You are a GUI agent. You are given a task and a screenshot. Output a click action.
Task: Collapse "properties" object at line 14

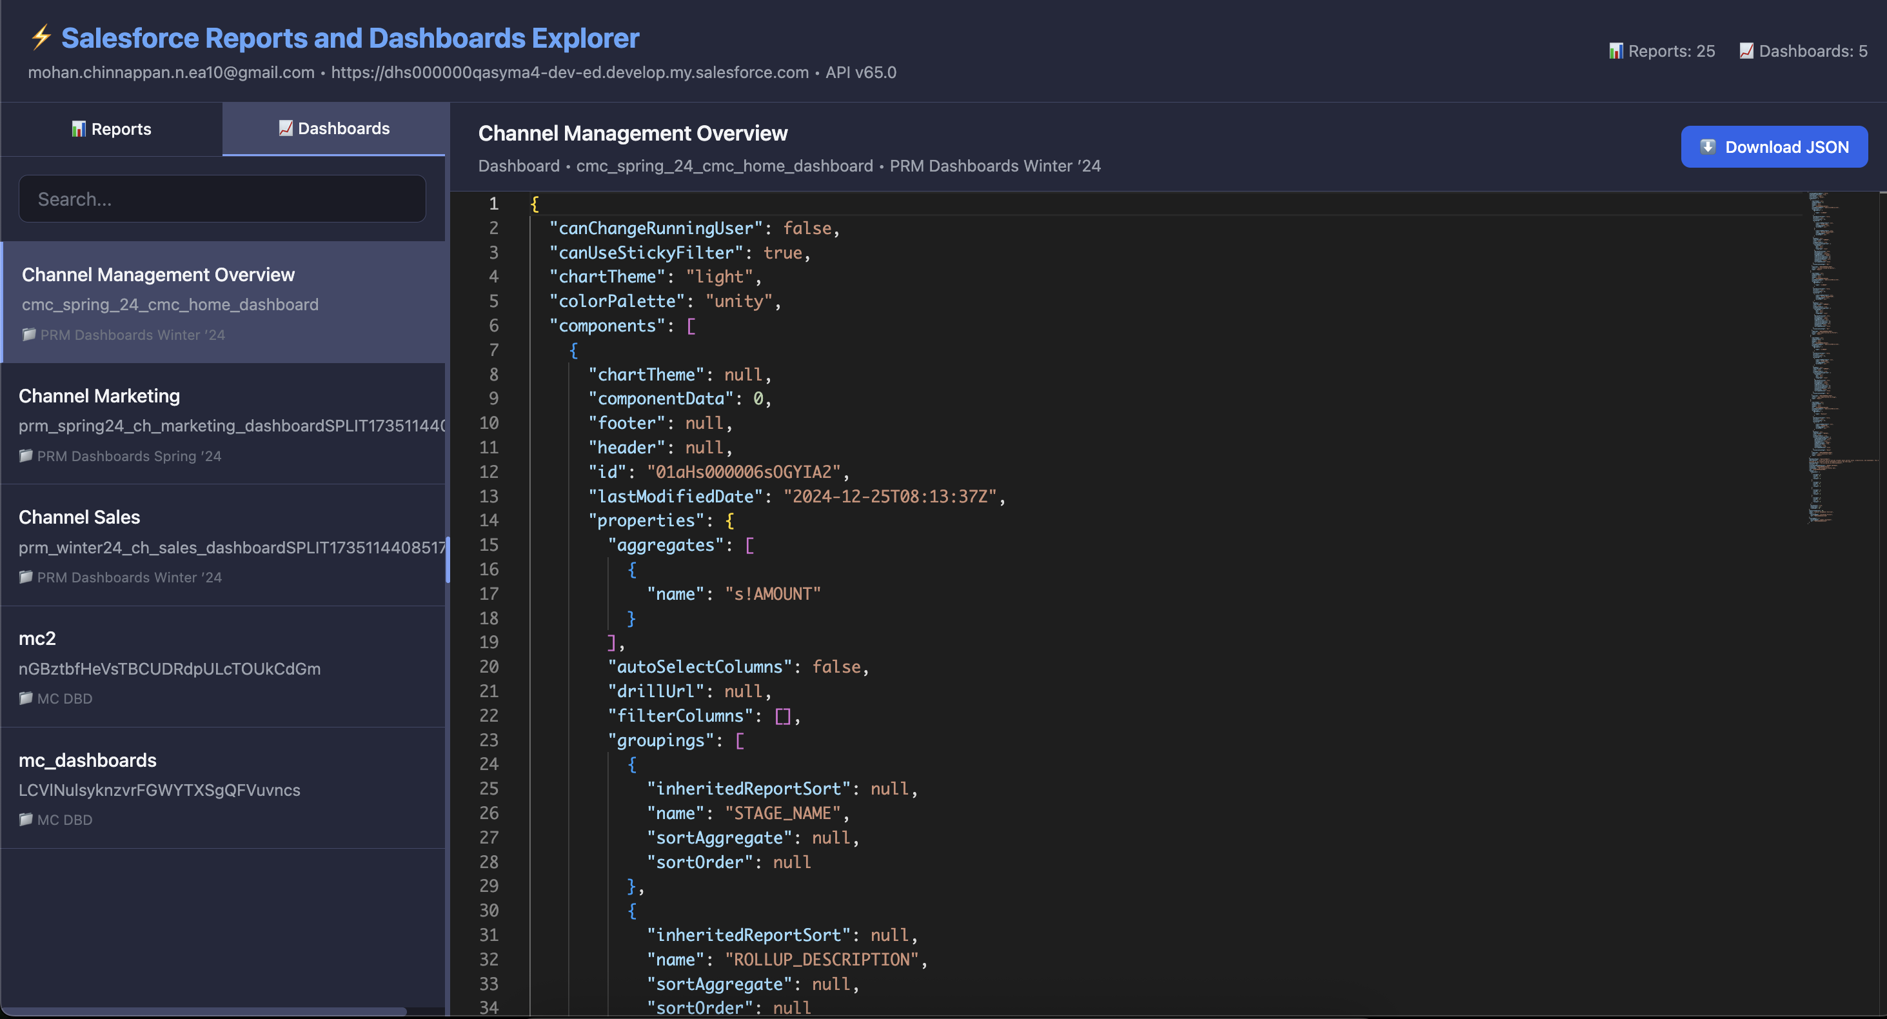tap(517, 521)
